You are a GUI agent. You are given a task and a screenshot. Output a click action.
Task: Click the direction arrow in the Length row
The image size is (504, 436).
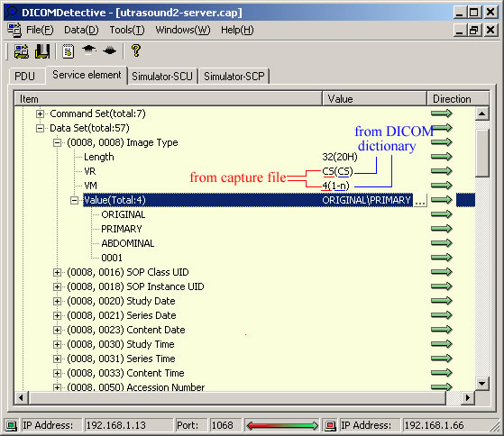[x=441, y=157]
